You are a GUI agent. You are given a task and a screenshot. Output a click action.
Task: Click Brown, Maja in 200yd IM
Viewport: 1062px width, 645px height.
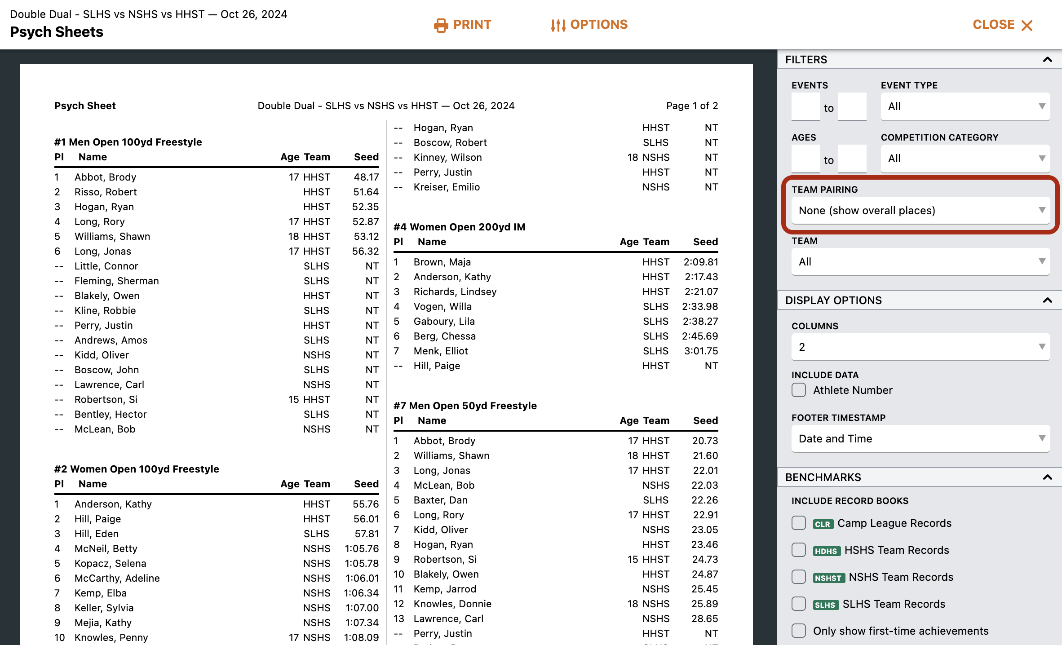pos(442,262)
